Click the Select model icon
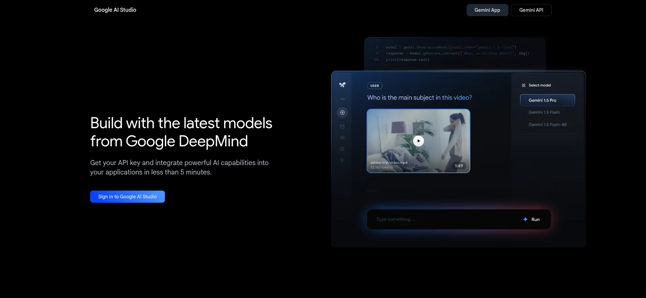The image size is (646, 298). (524, 85)
